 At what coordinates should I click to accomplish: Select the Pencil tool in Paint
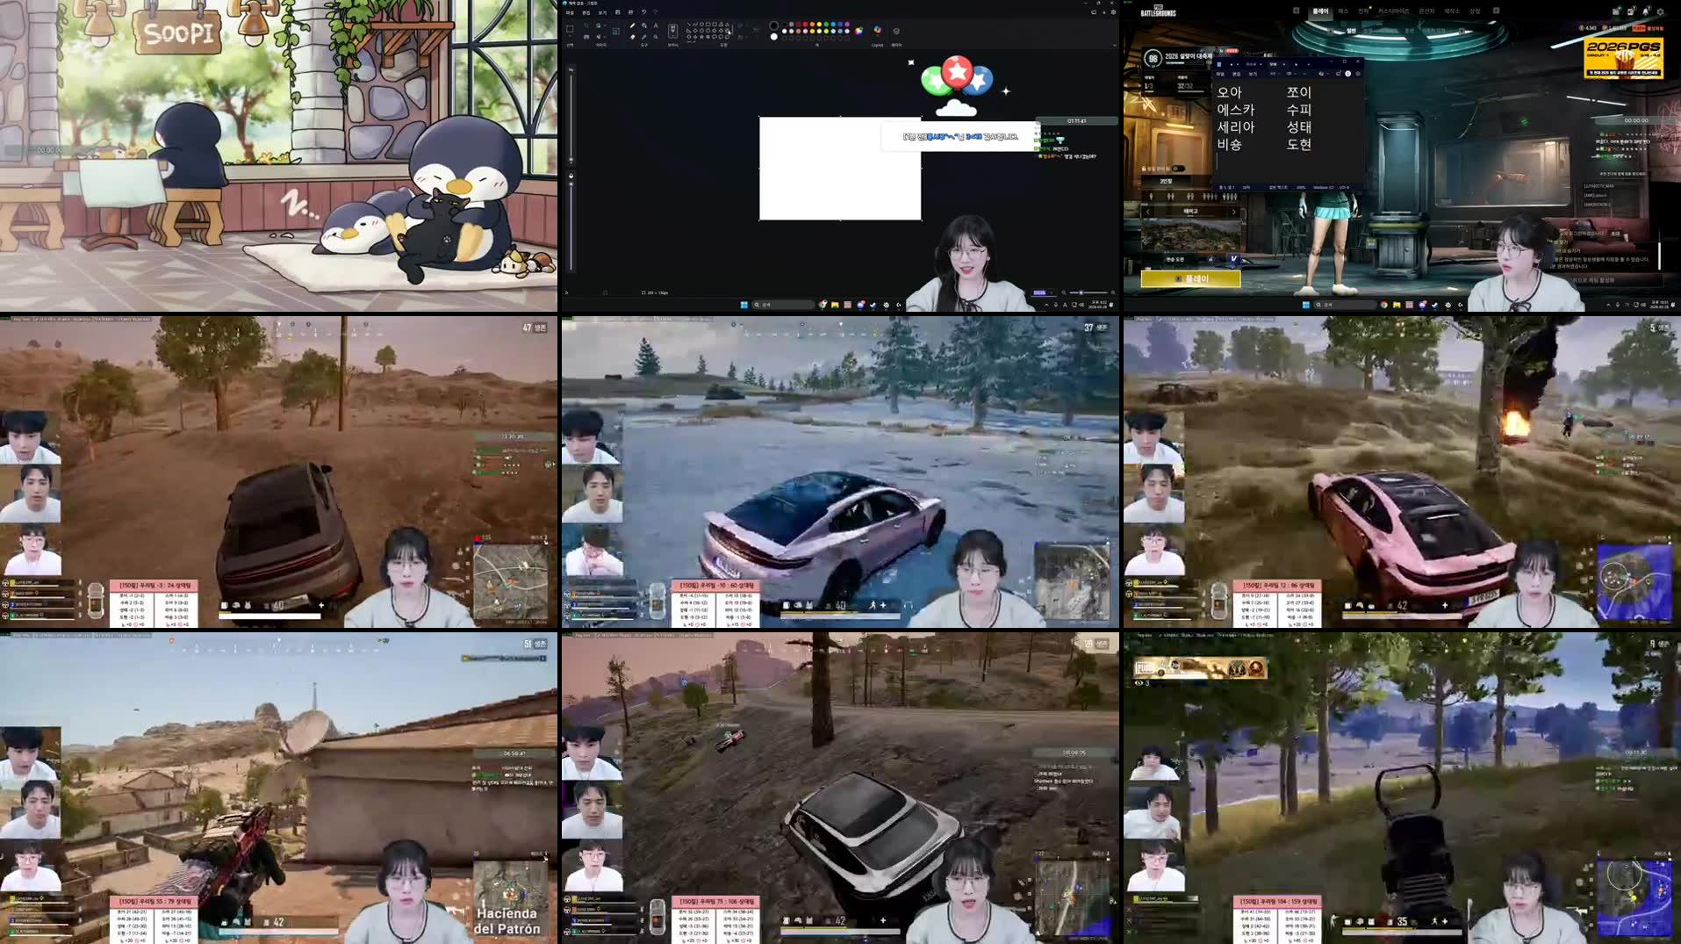633,25
